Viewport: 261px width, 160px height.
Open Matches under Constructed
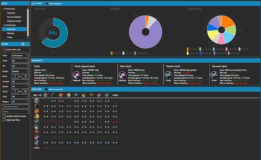[x=11, y=33]
